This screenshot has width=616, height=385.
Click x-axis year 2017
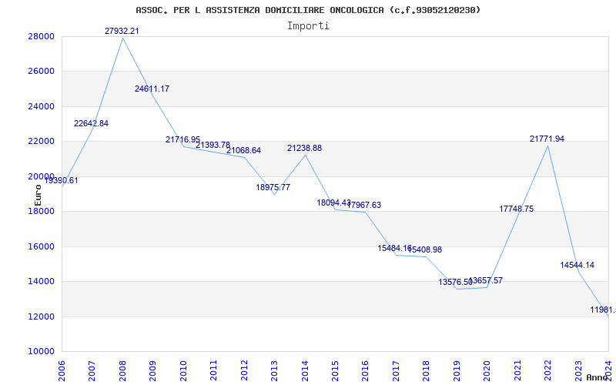tap(396, 371)
